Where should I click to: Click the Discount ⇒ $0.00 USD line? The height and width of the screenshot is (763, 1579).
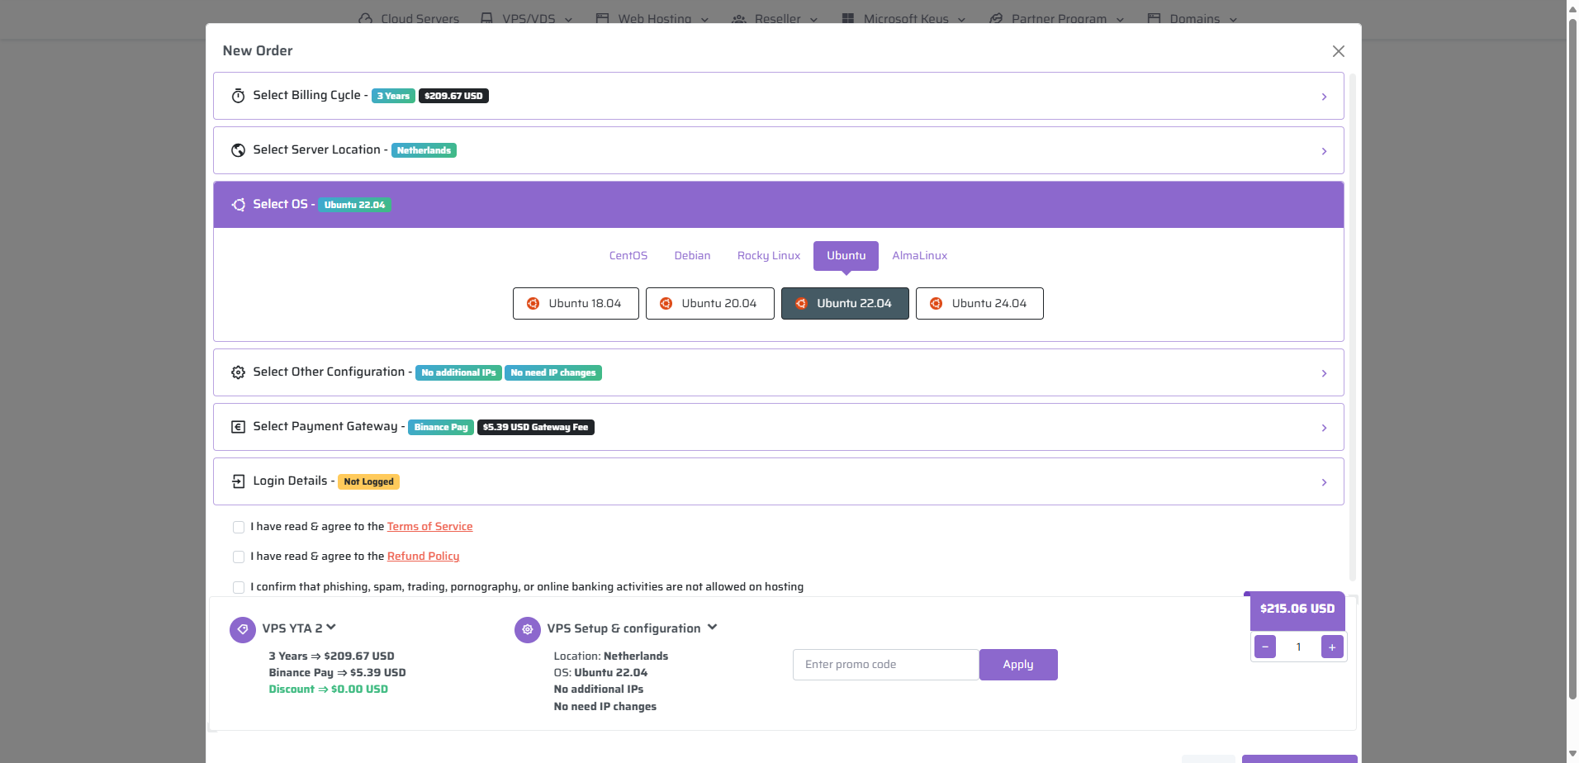tap(329, 690)
